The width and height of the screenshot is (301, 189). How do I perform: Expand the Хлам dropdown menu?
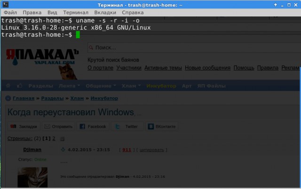pyautogui.click(x=131, y=86)
